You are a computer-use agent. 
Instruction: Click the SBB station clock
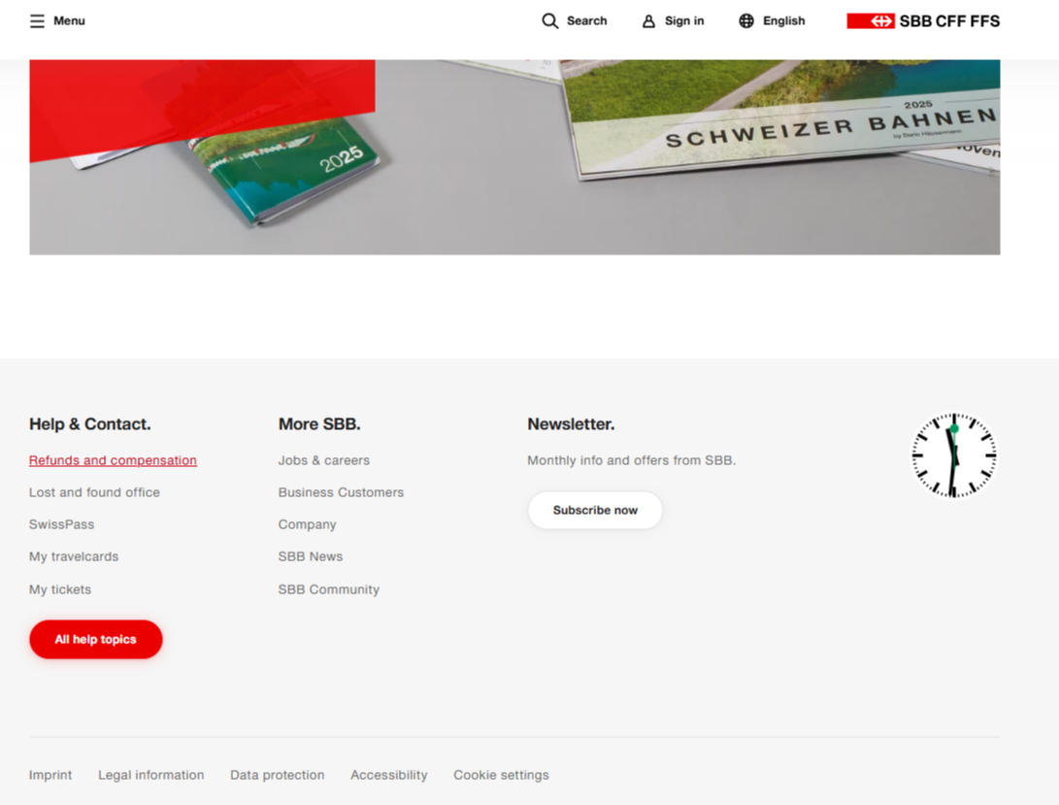coord(954,454)
